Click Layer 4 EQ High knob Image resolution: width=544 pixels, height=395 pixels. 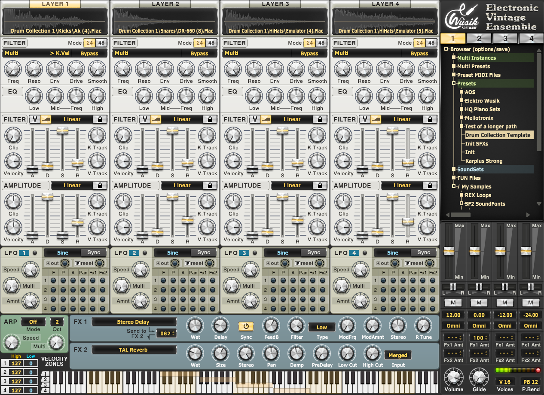pyautogui.click(x=427, y=96)
